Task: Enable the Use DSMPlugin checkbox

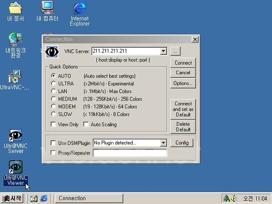Action: point(53,143)
